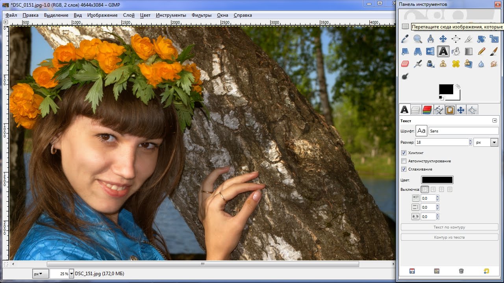Select the Ink tool
504x283 pixels.
pos(430,64)
